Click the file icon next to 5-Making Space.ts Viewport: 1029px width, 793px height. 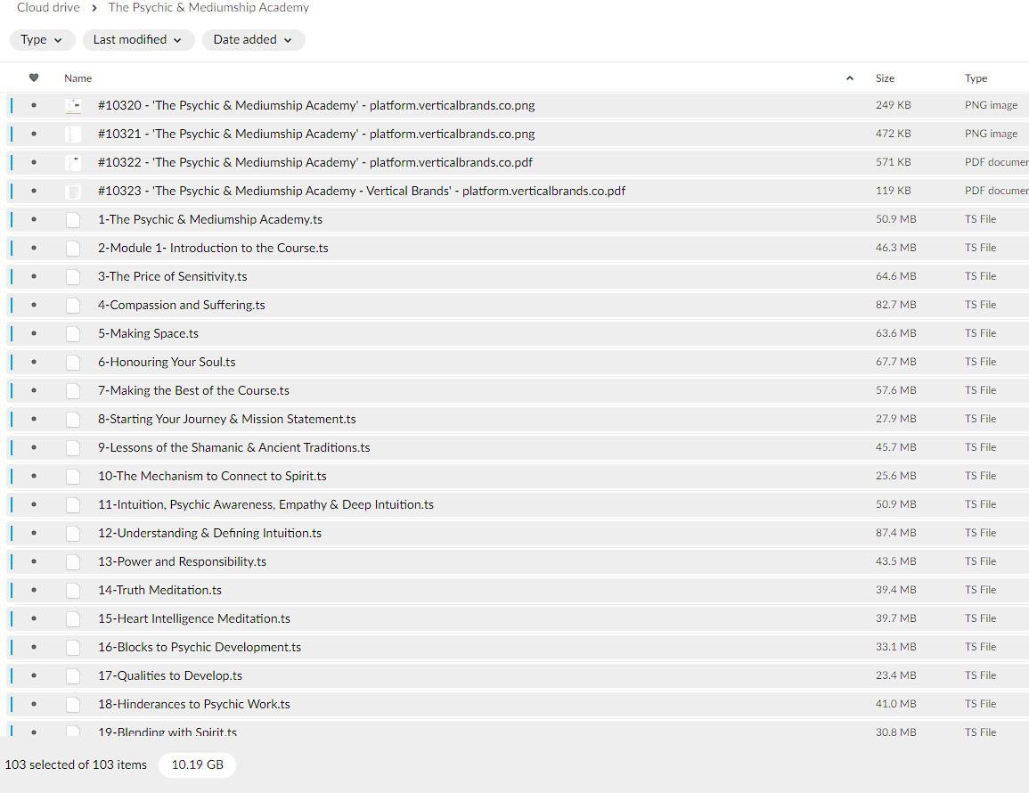(73, 334)
